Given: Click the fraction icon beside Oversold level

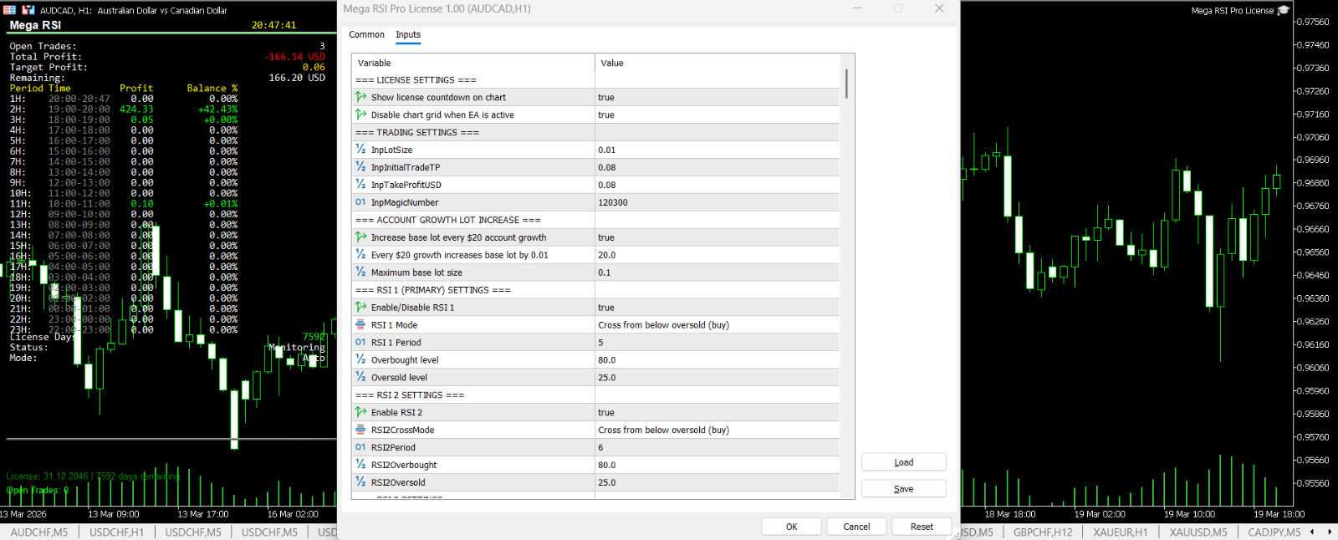Looking at the screenshot, I should pos(360,378).
